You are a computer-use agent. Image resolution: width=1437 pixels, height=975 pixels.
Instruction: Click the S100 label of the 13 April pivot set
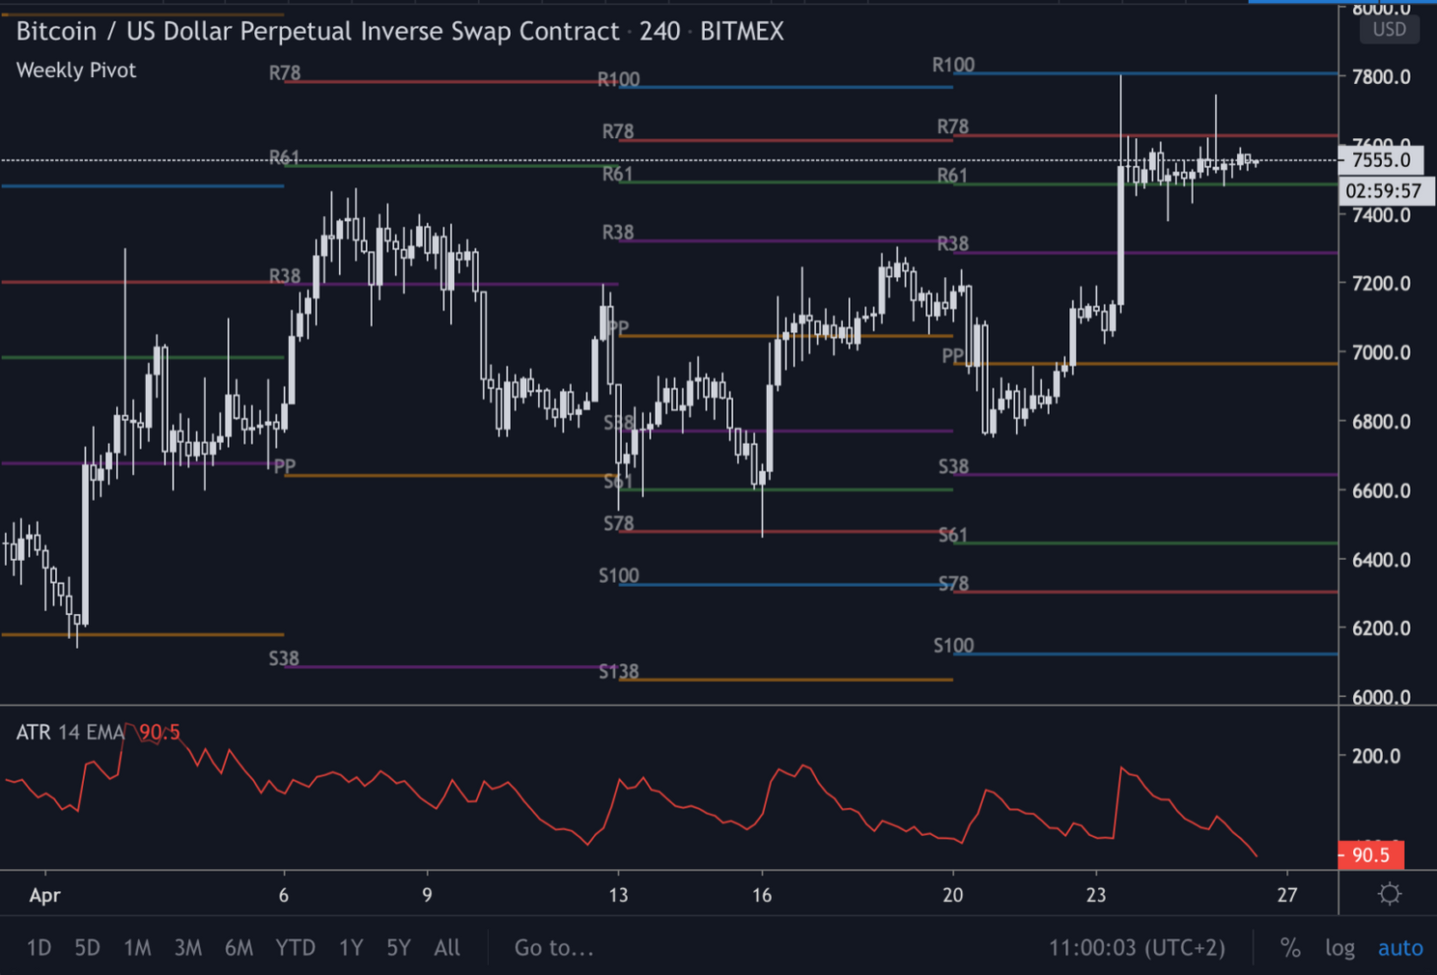click(x=618, y=575)
